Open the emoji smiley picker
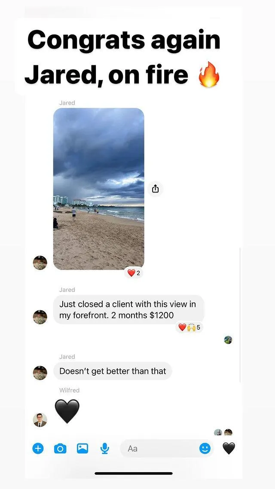 click(x=205, y=449)
